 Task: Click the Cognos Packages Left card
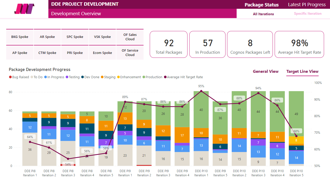pos(250,44)
